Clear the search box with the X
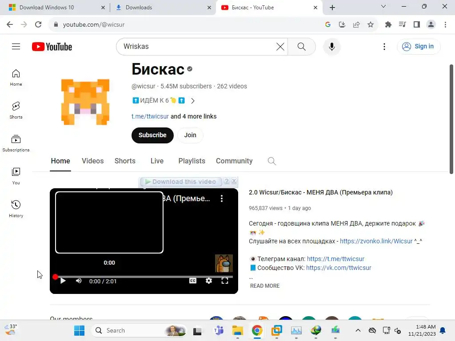 pos(280,46)
